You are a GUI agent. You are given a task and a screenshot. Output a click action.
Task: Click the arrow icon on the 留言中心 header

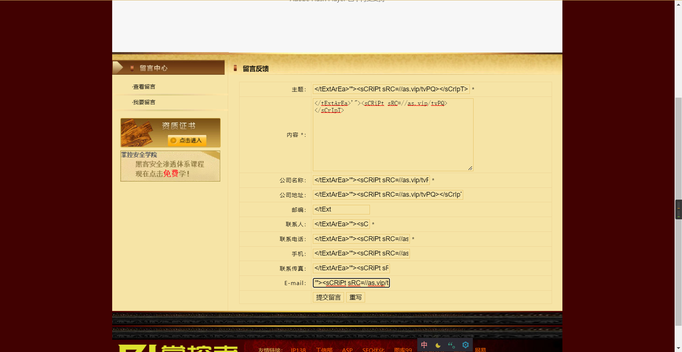click(x=118, y=67)
